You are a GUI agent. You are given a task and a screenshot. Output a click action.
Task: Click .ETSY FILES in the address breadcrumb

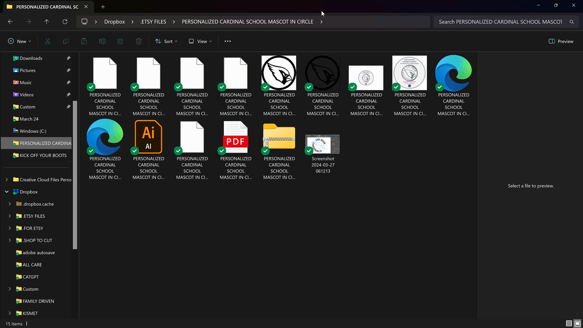153,22
